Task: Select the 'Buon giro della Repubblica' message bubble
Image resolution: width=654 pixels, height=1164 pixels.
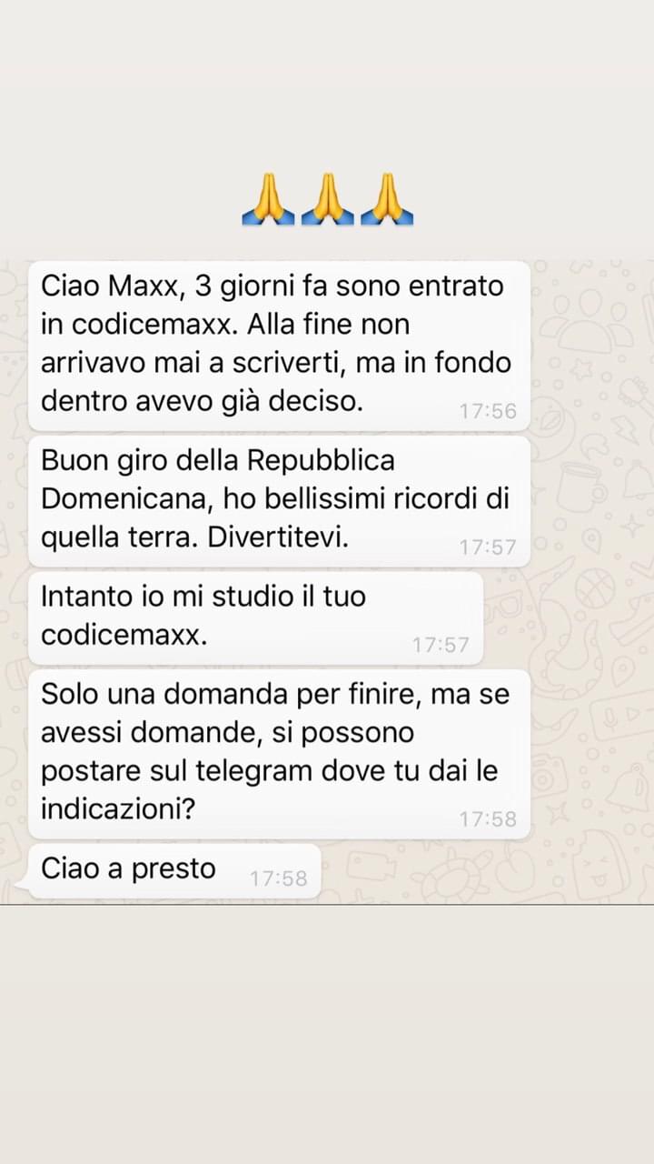Action: coord(280,501)
